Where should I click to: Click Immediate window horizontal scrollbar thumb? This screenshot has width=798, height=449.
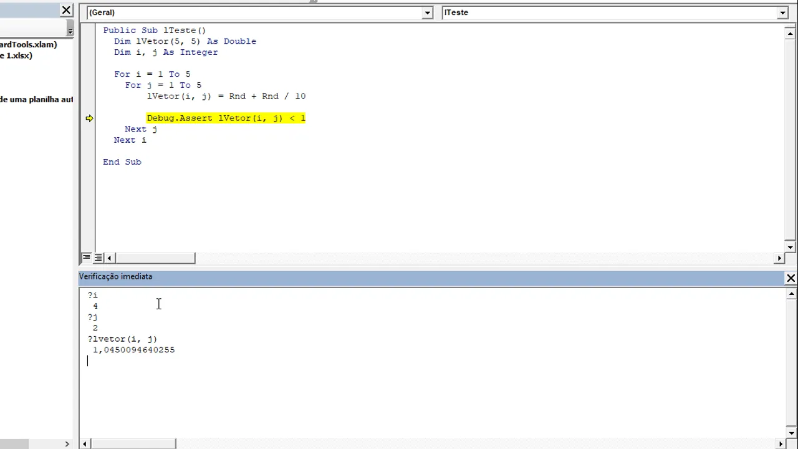(133, 444)
